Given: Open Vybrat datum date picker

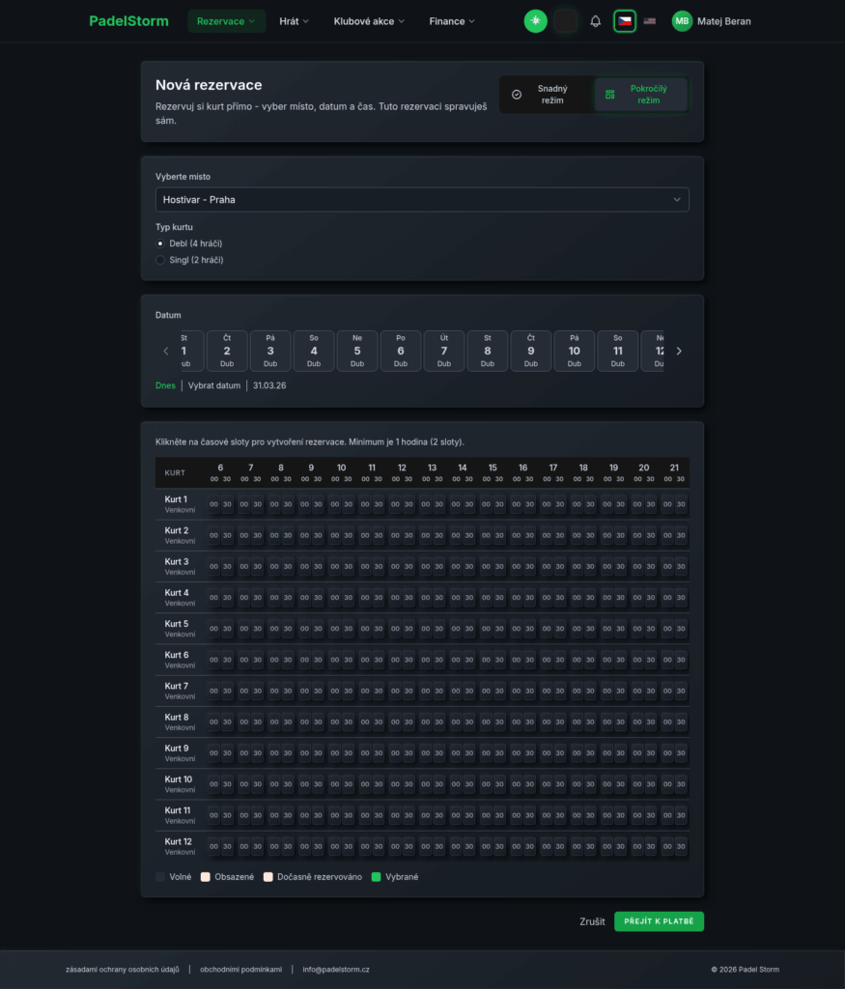Looking at the screenshot, I should coord(213,385).
